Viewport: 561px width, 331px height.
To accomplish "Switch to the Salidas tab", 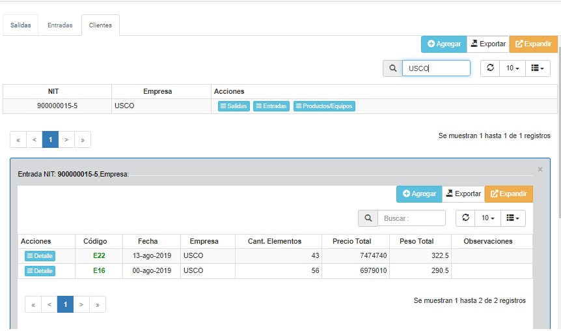I will point(21,25).
